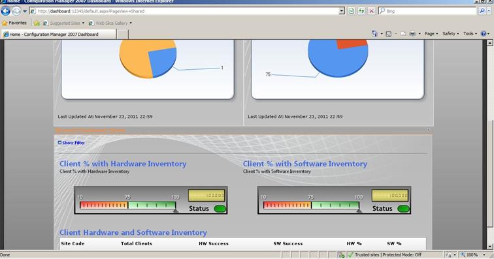Select the Configuration Manager 2007 Dashboard tab
This screenshot has height=259, width=494.
[59, 35]
